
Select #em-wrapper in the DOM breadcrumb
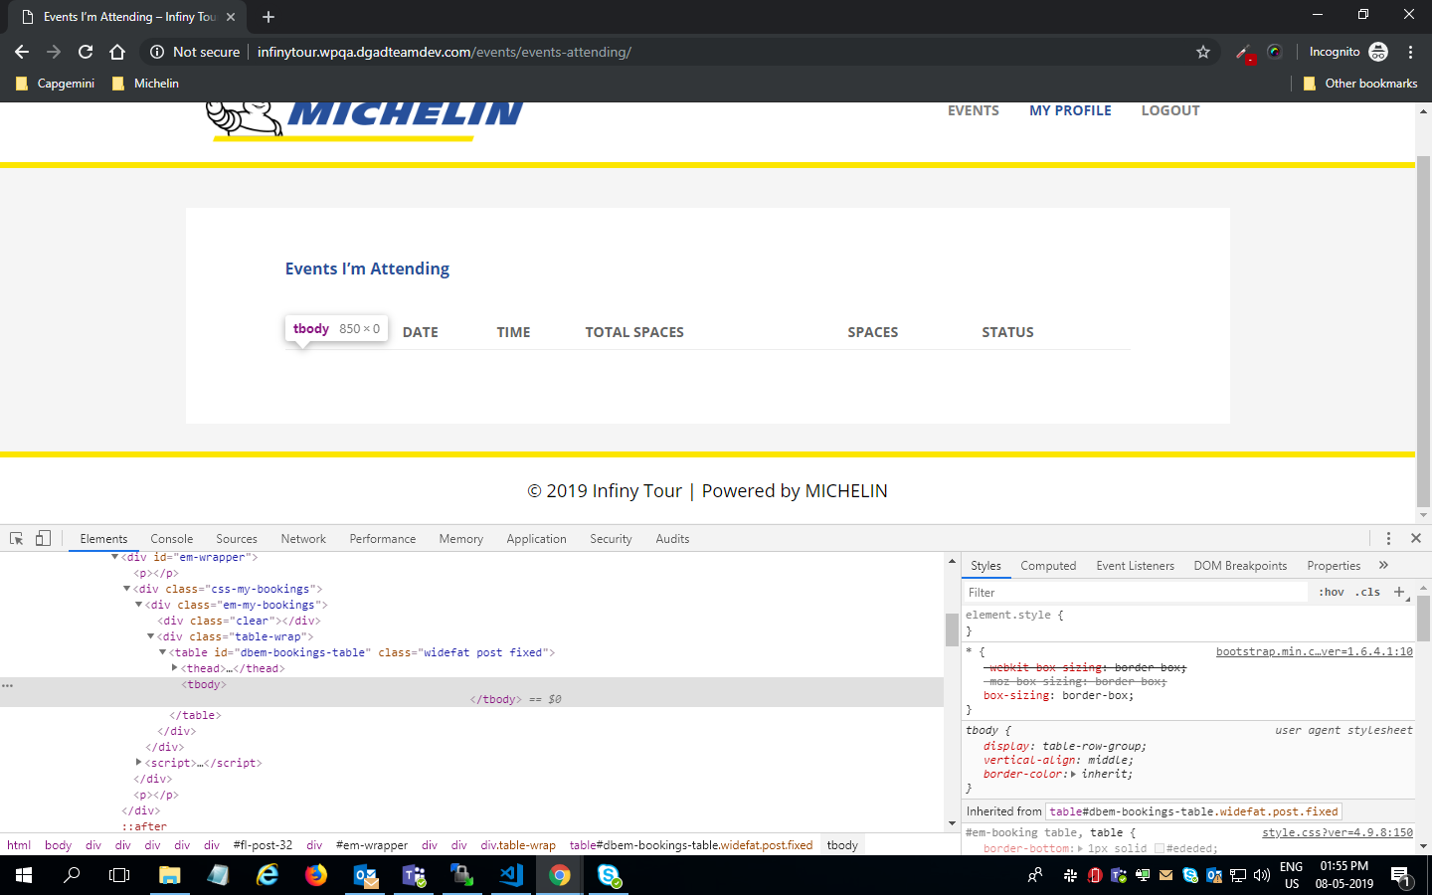pyautogui.click(x=372, y=845)
